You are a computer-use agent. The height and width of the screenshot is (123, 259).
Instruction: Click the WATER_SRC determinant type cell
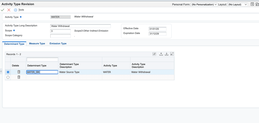pos(42,72)
